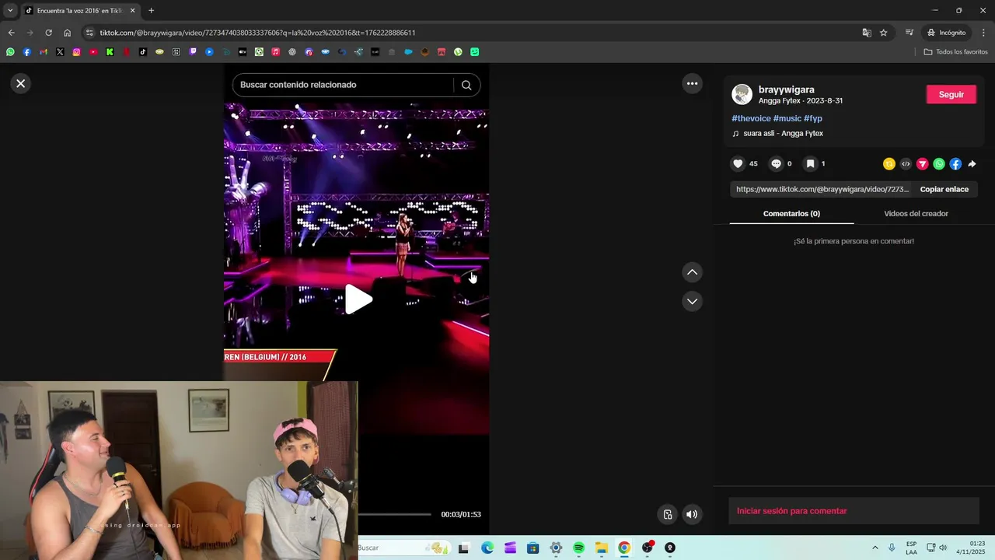
Task: Bookmark this page with the star icon
Action: pyautogui.click(x=884, y=33)
